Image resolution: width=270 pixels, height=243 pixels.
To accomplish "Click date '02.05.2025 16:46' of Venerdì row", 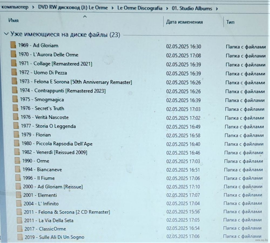I will (183, 153).
